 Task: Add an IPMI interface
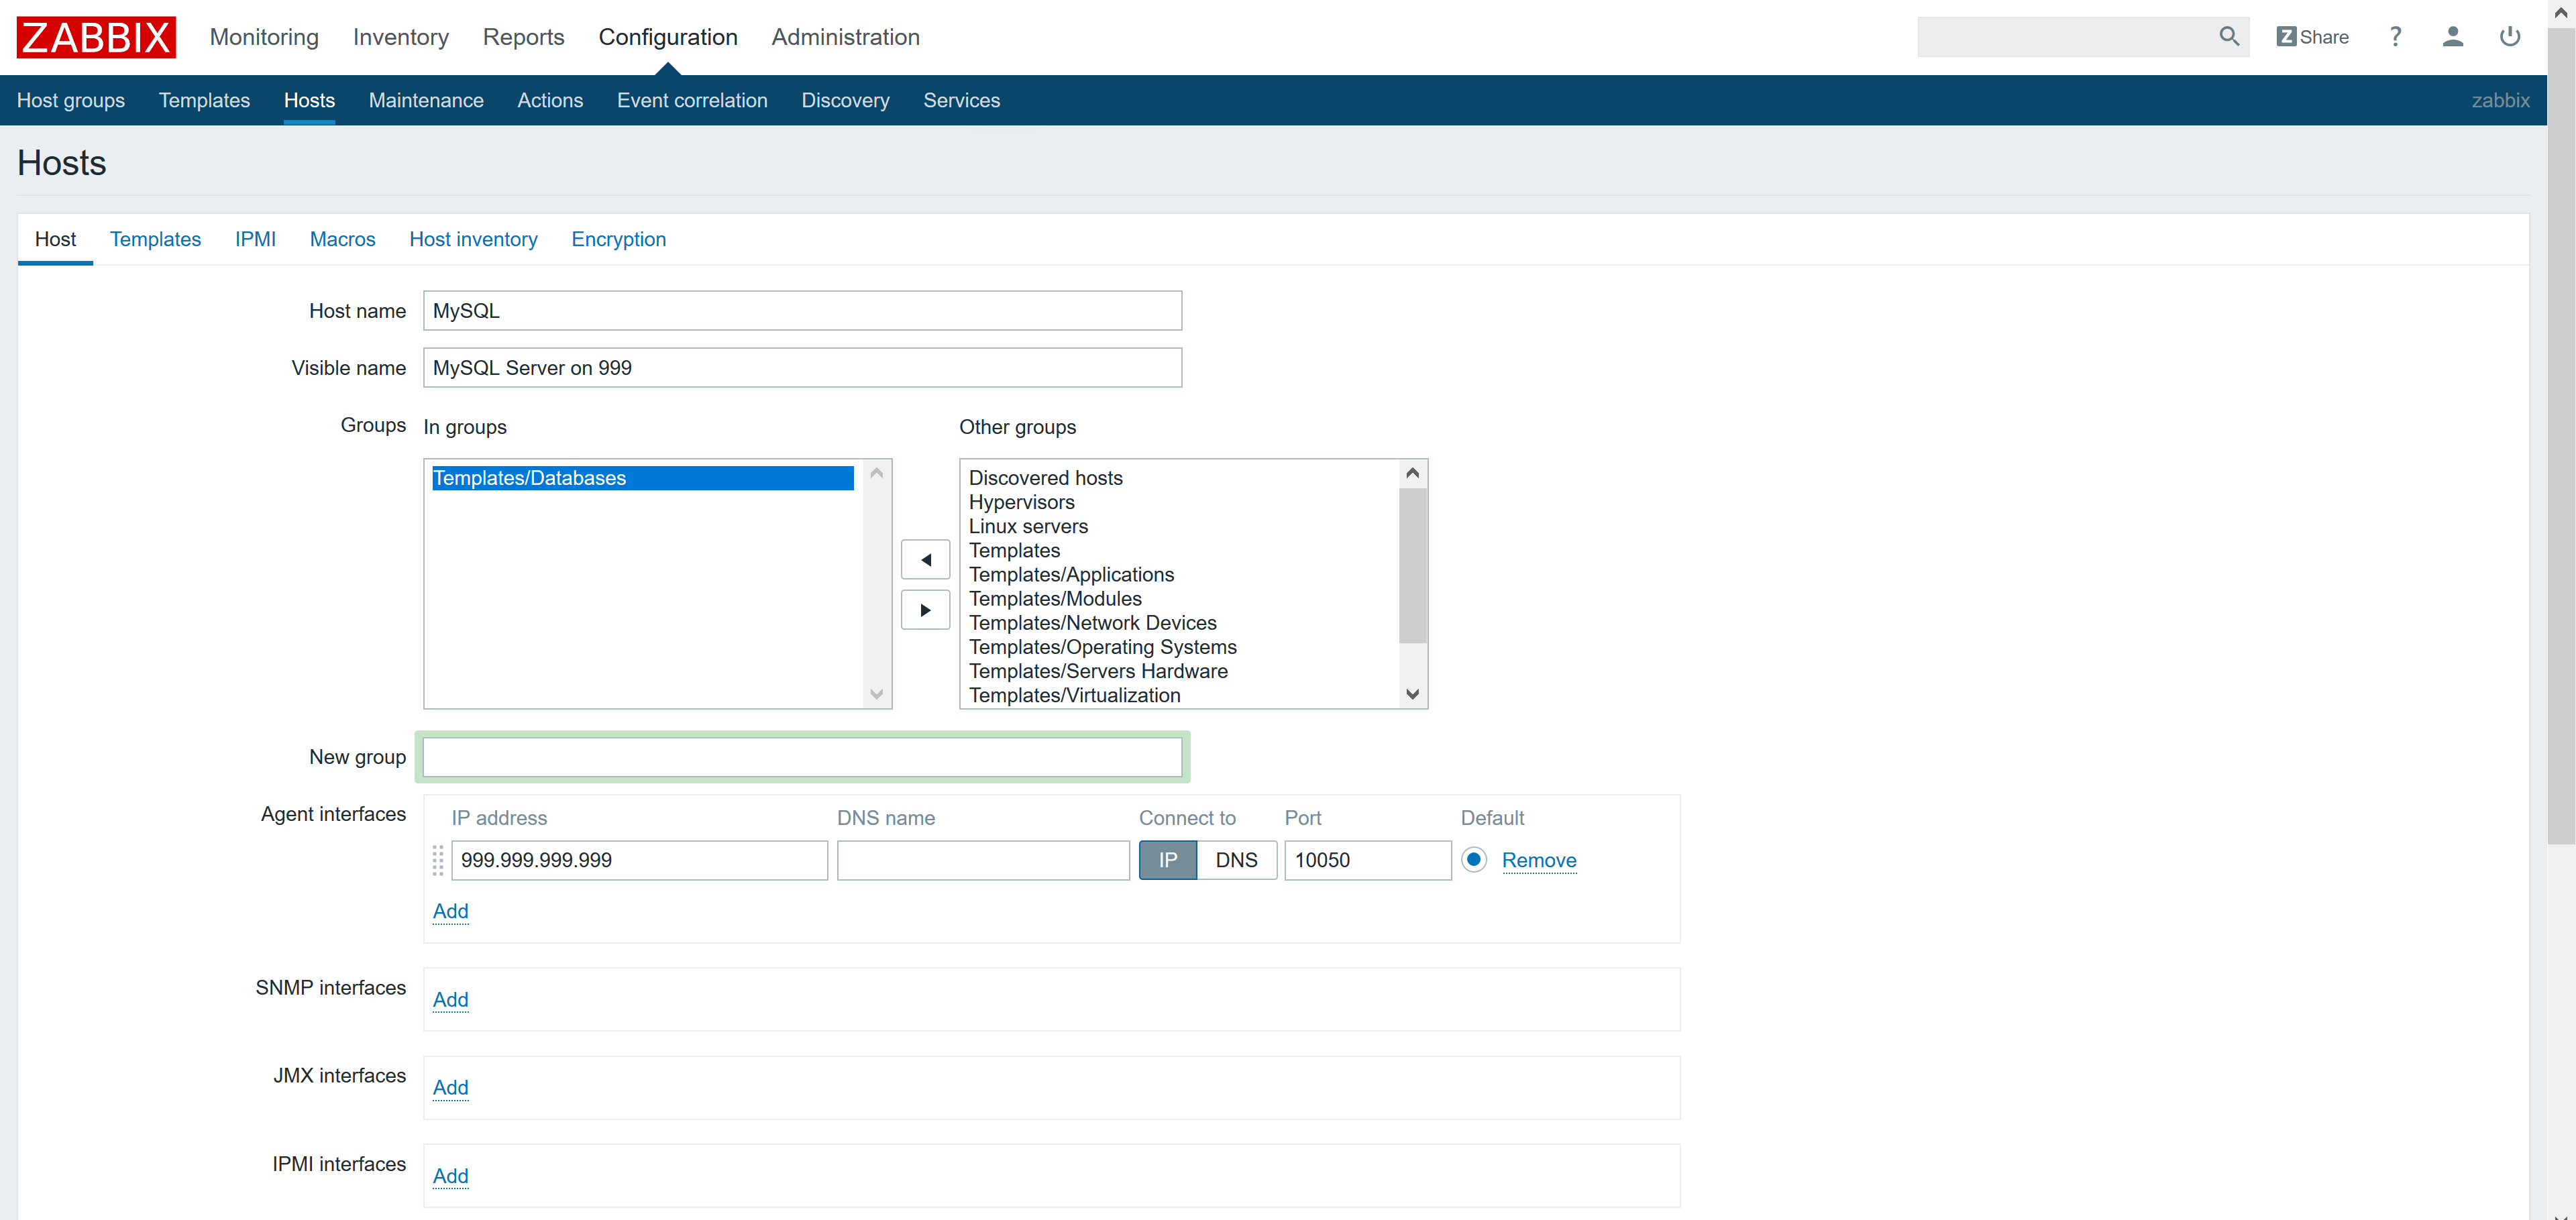tap(450, 1176)
